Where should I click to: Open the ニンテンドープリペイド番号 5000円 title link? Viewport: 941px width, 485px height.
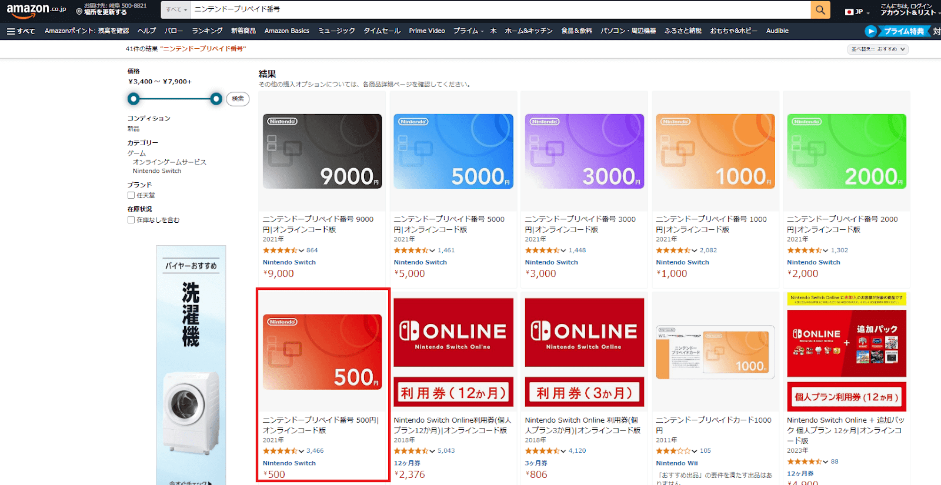tap(449, 224)
